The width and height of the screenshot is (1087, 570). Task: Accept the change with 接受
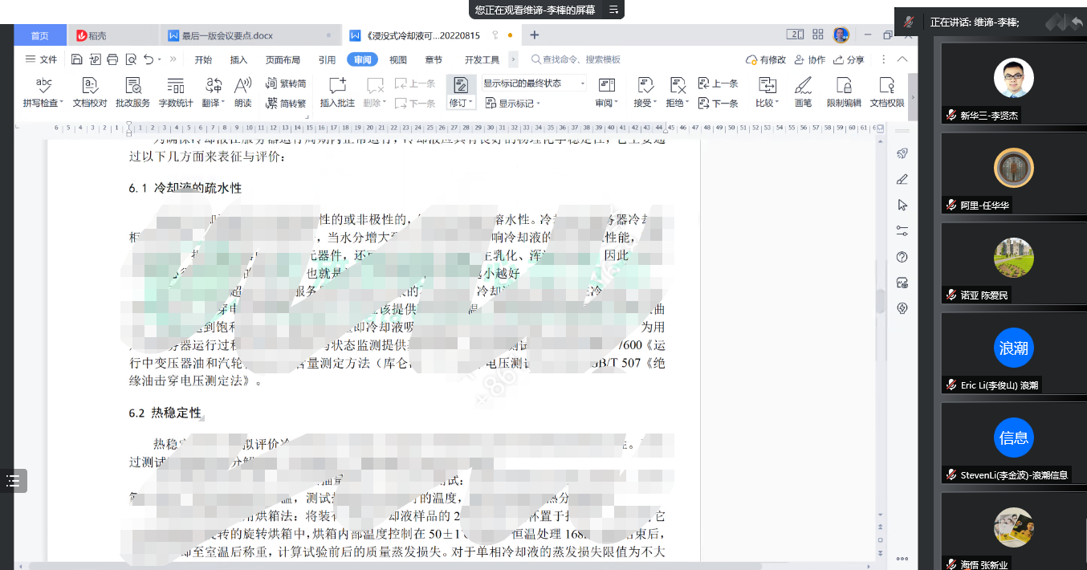pyautogui.click(x=645, y=92)
